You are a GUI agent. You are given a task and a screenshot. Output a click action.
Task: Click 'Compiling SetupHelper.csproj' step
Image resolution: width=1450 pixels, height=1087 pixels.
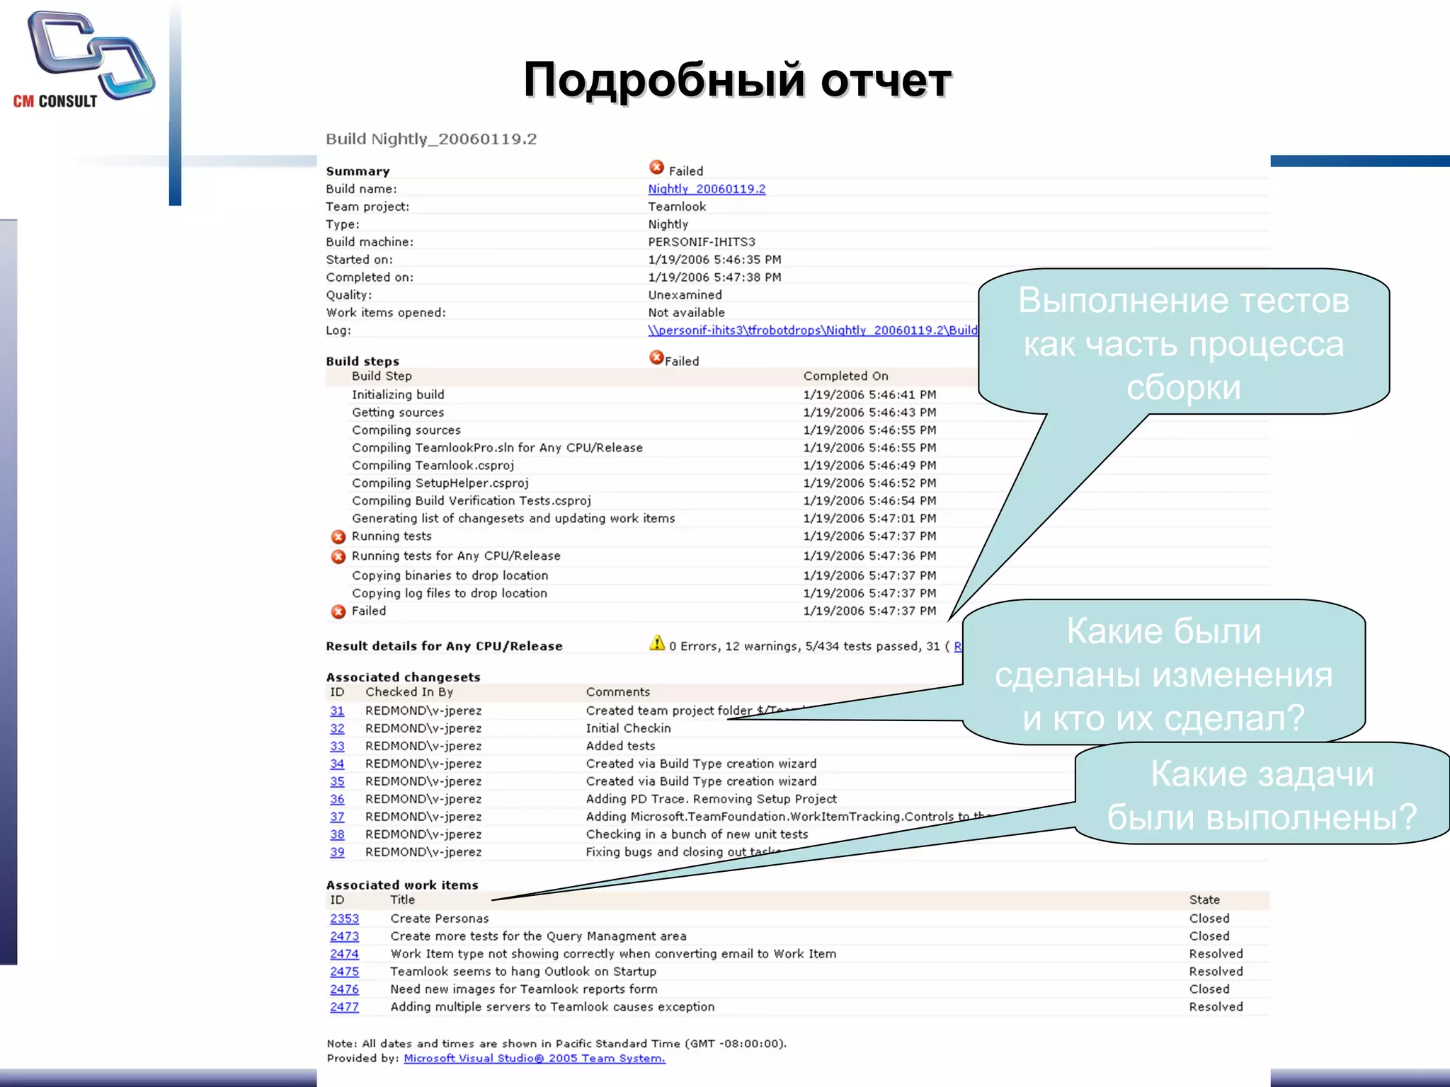pyautogui.click(x=440, y=483)
